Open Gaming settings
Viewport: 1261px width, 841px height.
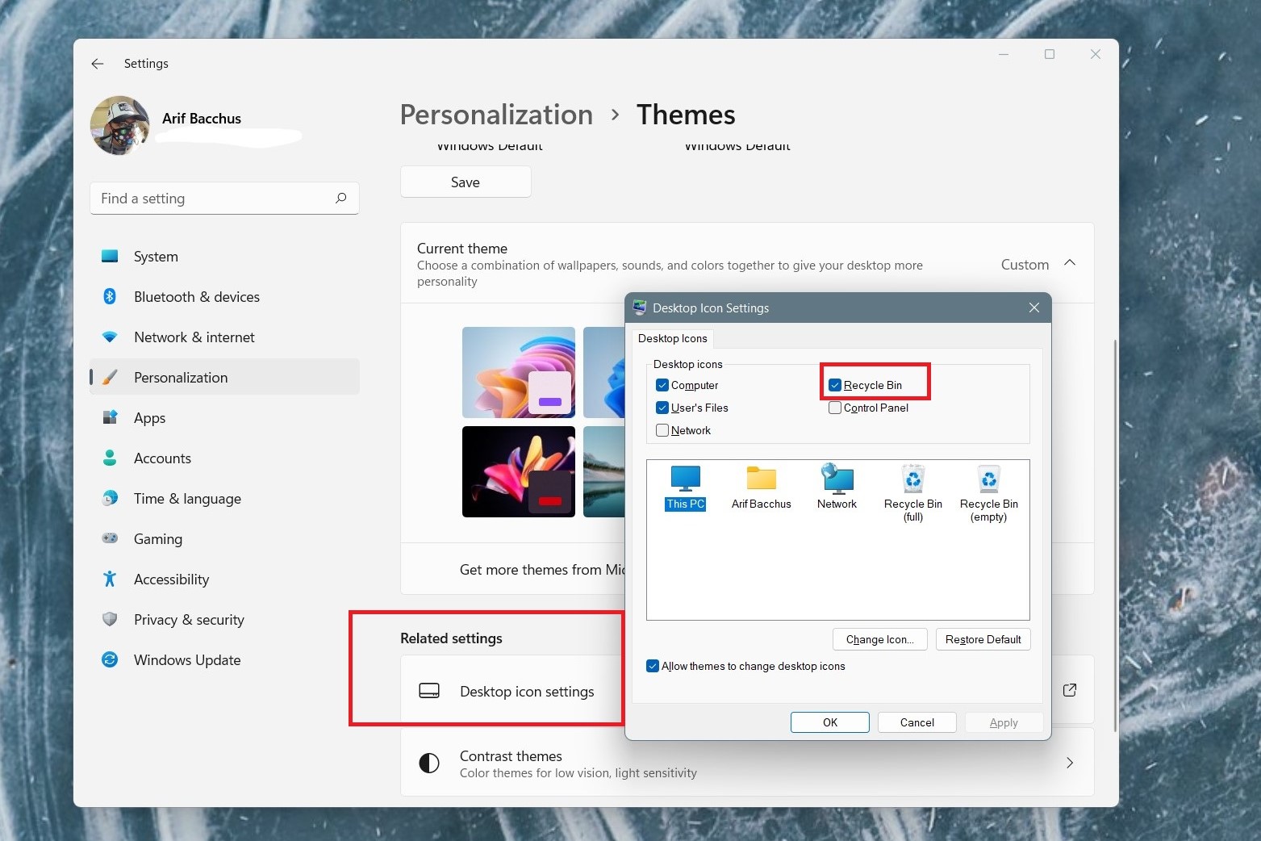pos(224,539)
